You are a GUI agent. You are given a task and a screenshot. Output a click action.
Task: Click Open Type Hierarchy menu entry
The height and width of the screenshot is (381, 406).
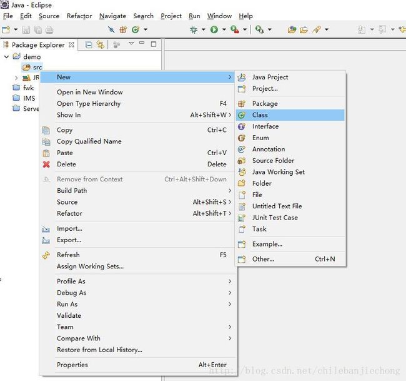(137, 103)
